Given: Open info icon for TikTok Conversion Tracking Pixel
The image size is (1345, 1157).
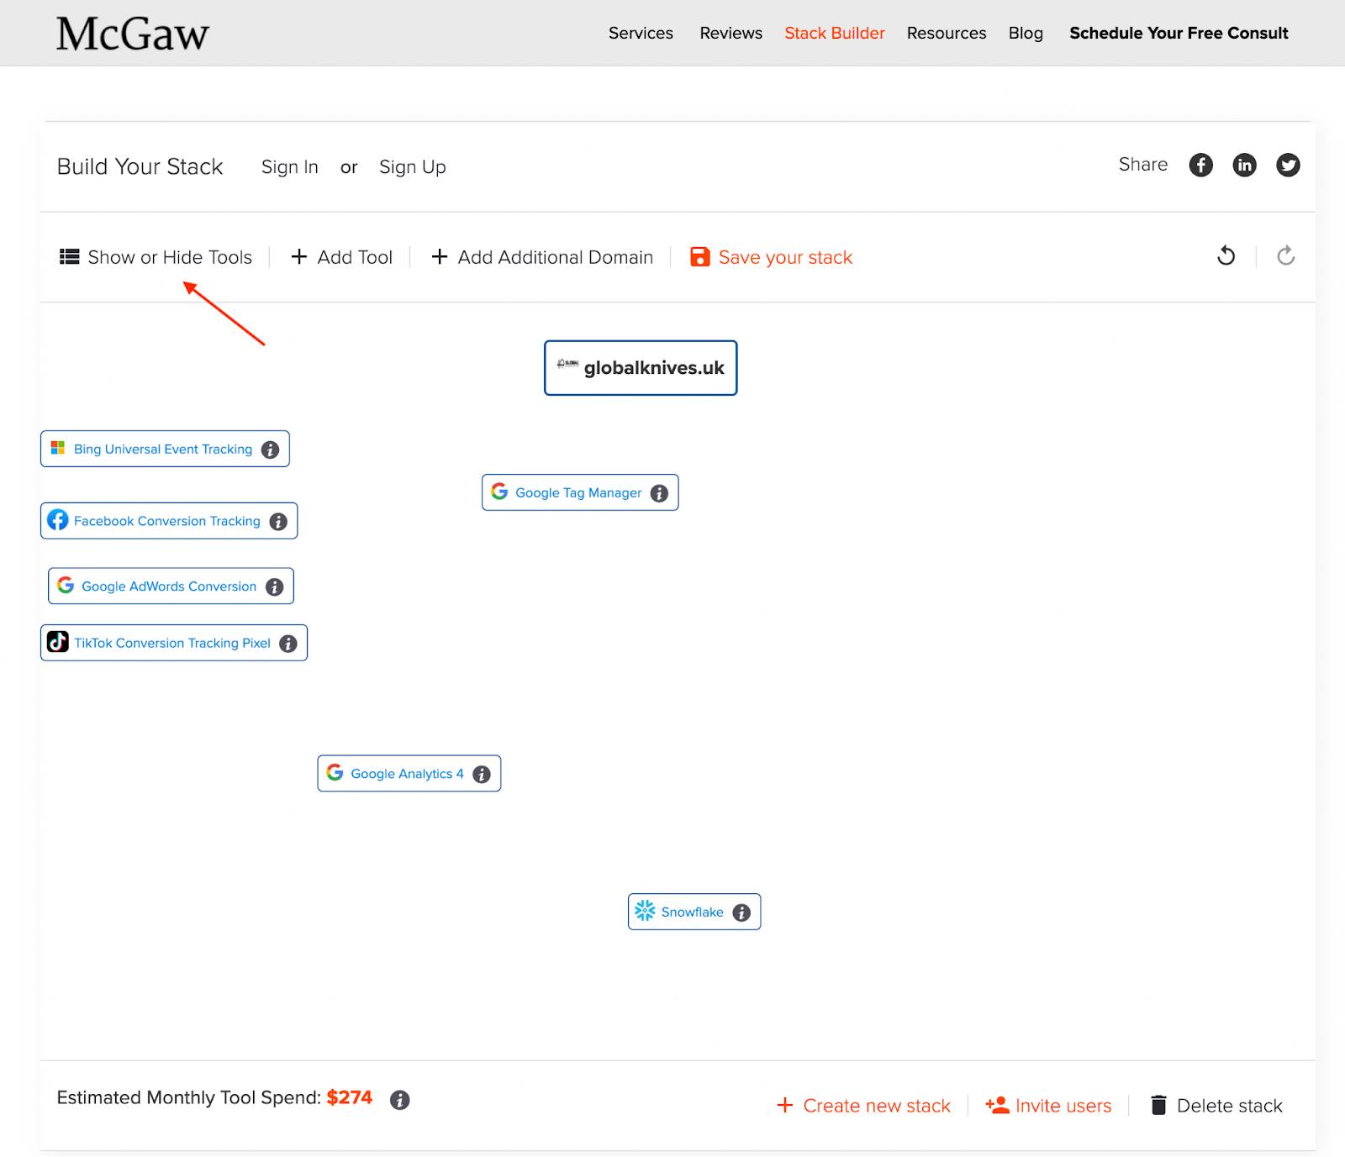Looking at the screenshot, I should coord(288,644).
